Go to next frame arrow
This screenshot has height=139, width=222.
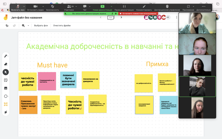[x=121, y=17]
